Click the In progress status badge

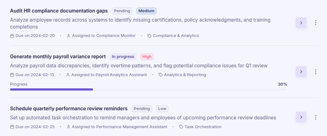point(123,57)
